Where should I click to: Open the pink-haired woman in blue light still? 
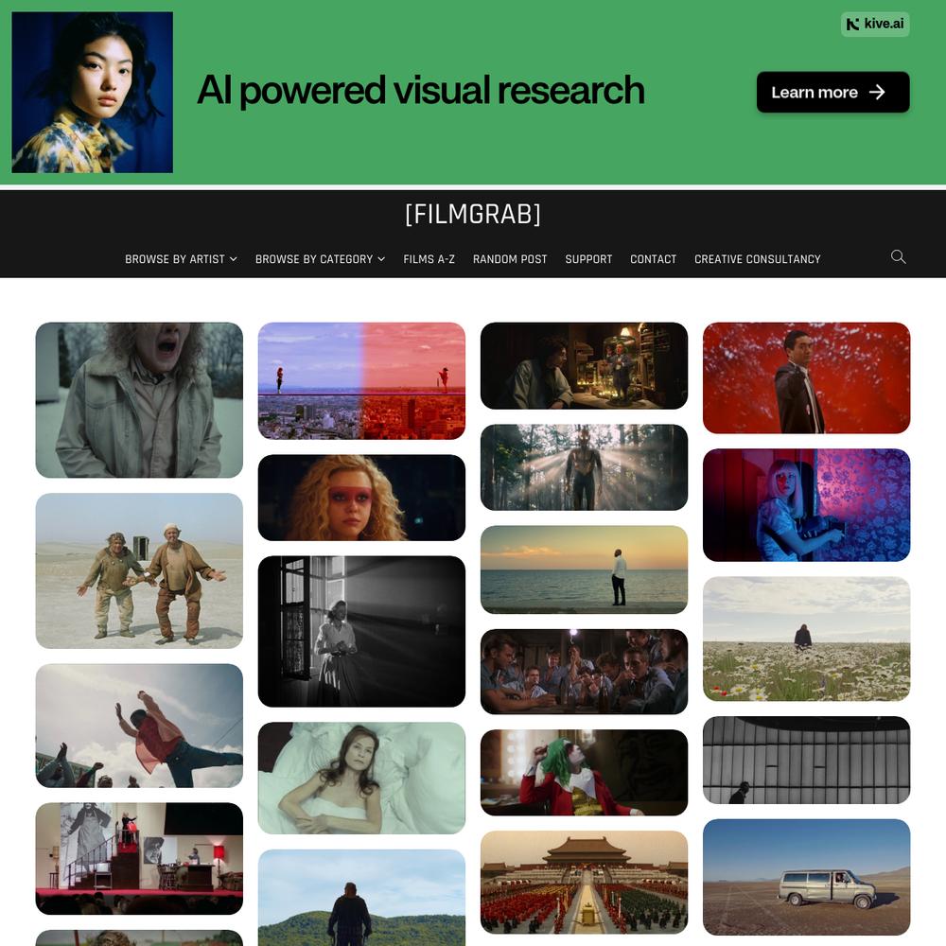(x=807, y=505)
